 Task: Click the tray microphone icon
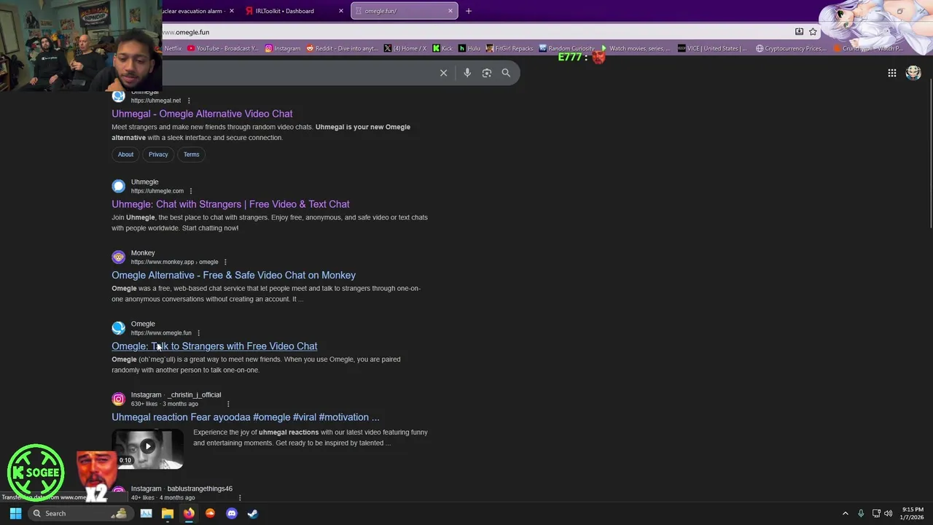861,513
